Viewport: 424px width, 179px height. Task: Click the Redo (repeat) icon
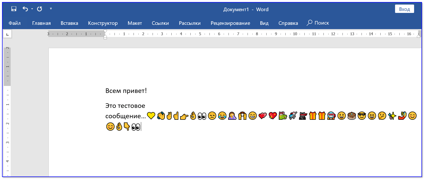click(x=40, y=9)
